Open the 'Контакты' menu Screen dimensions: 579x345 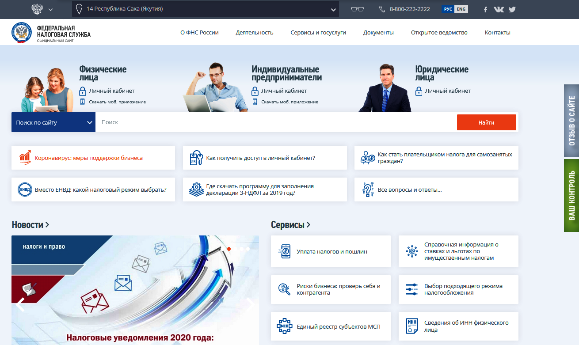coord(497,32)
